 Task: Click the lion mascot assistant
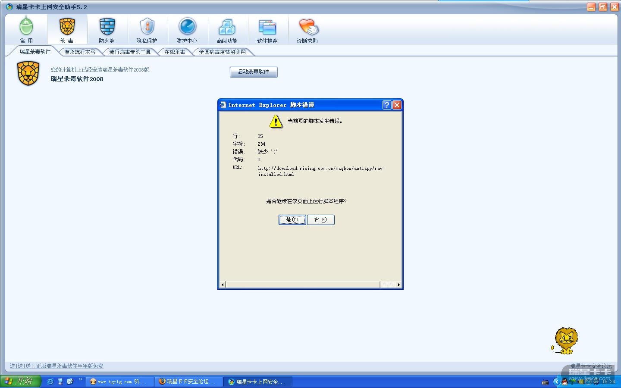565,341
